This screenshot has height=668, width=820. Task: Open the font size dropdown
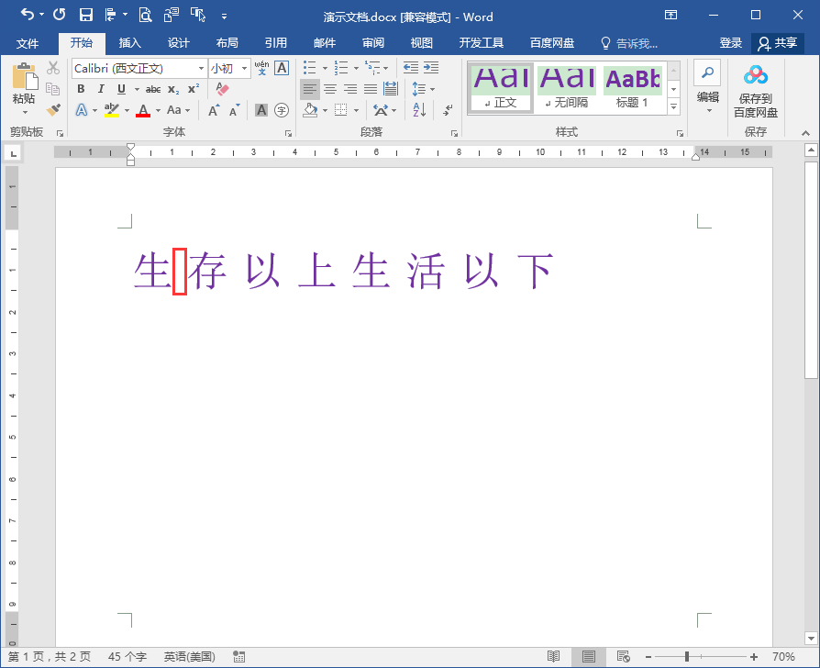[243, 68]
